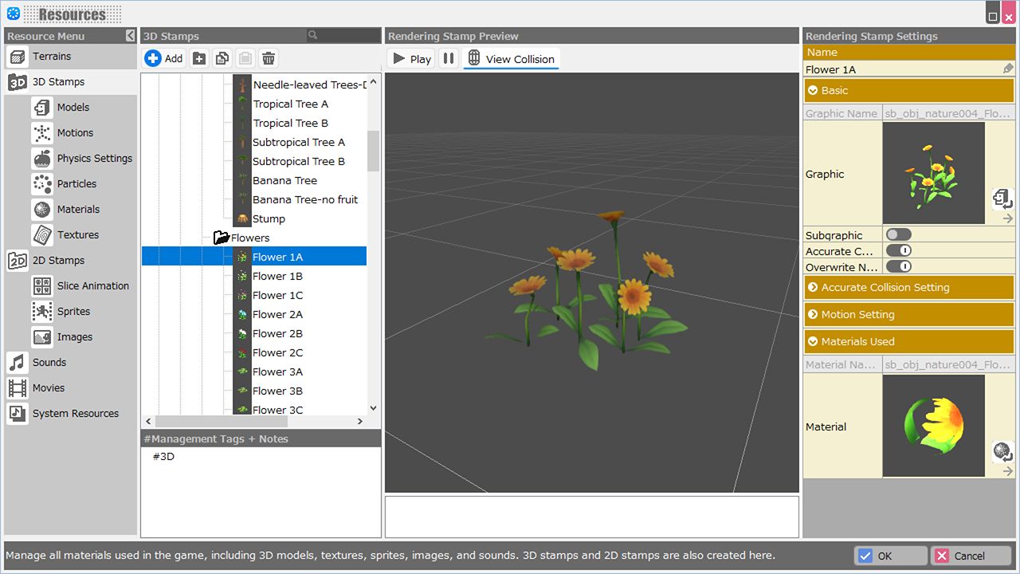The height and width of the screenshot is (574, 1020).
Task: Collapse the Flowers folder in tree
Action: click(x=222, y=238)
